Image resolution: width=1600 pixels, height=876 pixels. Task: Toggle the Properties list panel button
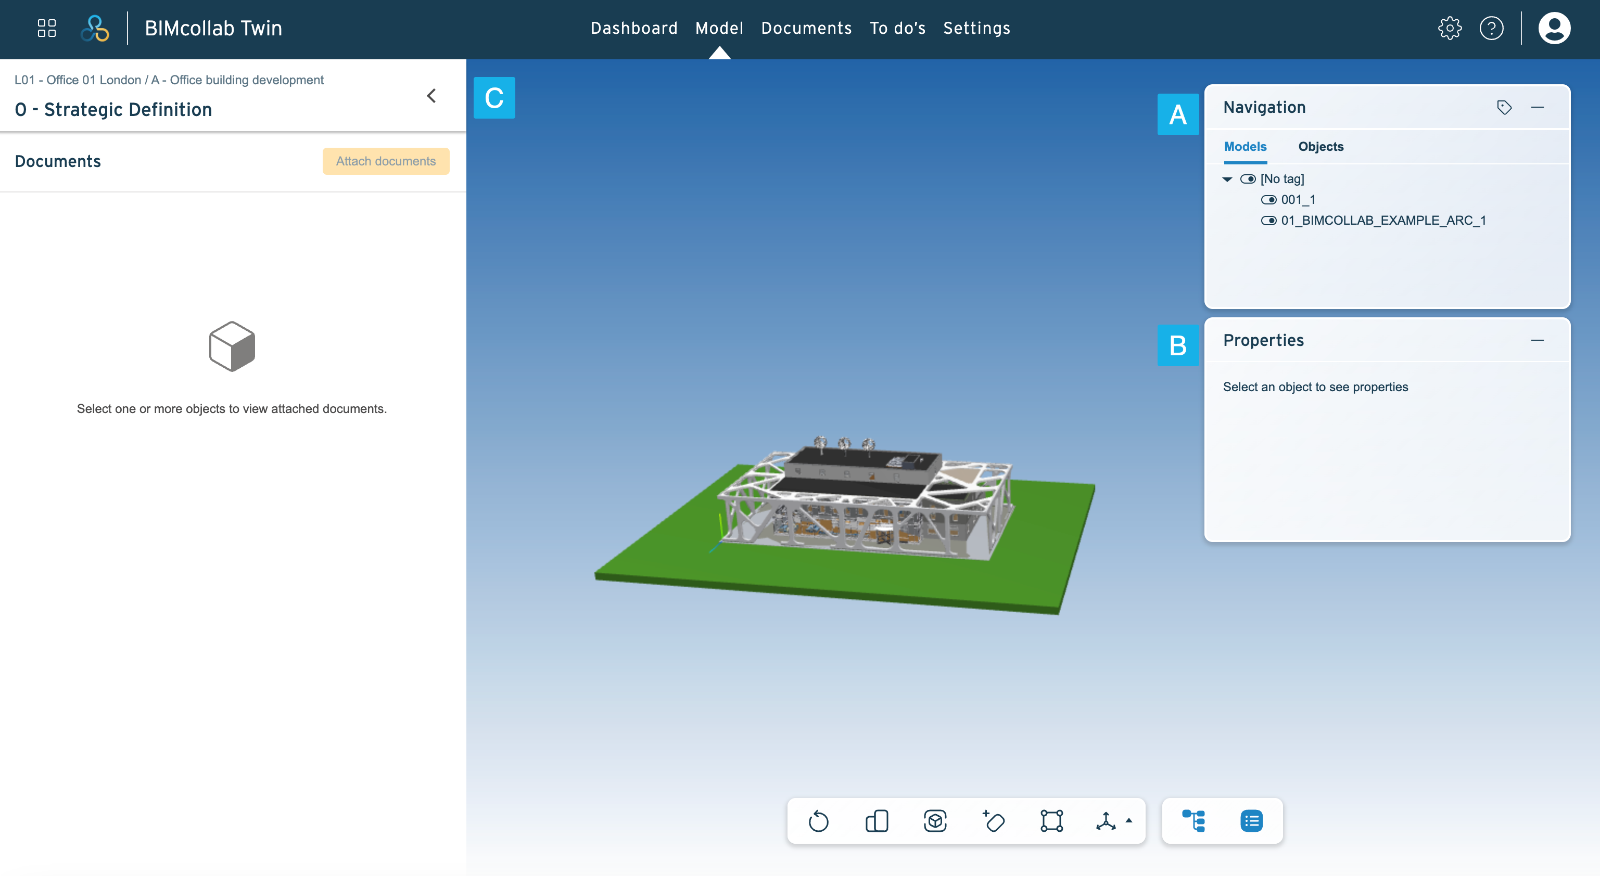tap(1252, 821)
